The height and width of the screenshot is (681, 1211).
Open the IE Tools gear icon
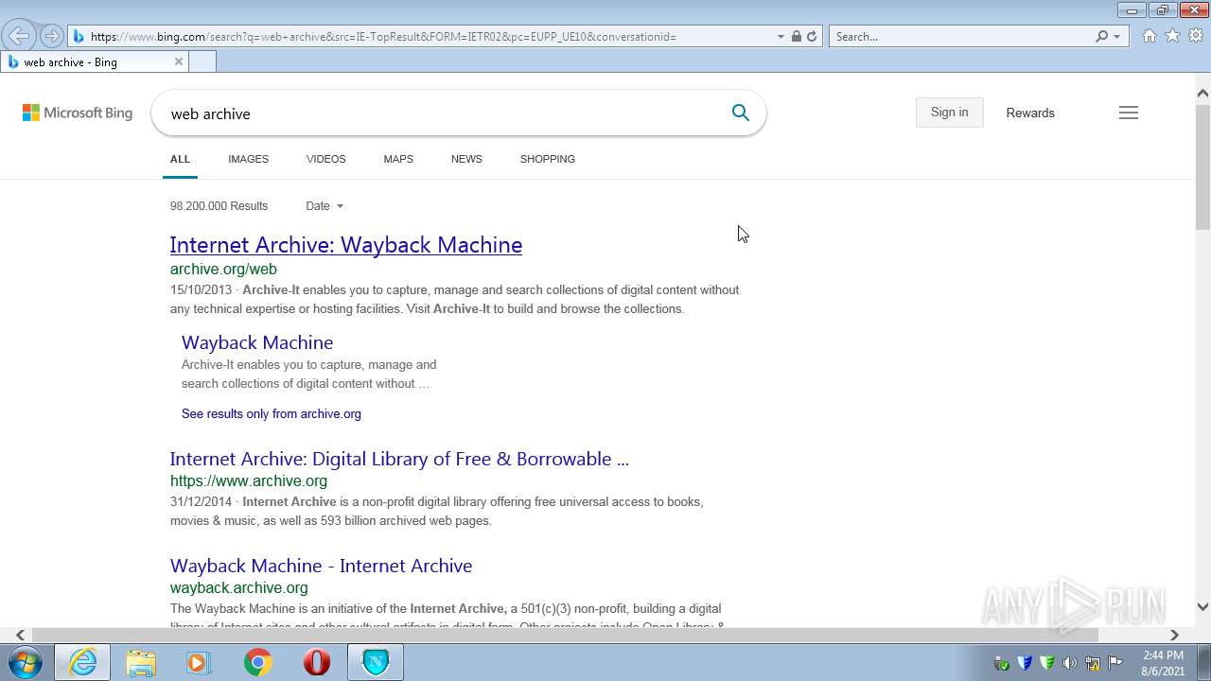tap(1196, 36)
